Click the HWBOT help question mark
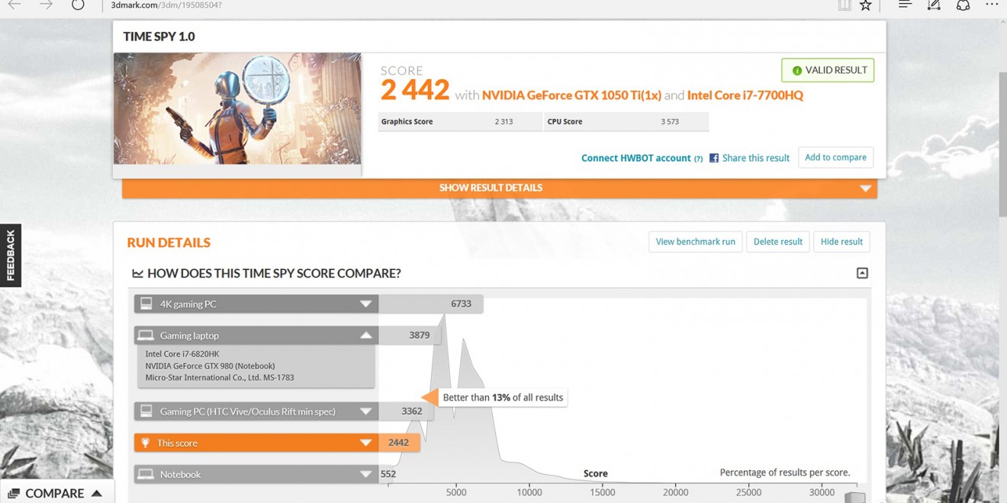The width and height of the screenshot is (1007, 503). click(x=698, y=159)
